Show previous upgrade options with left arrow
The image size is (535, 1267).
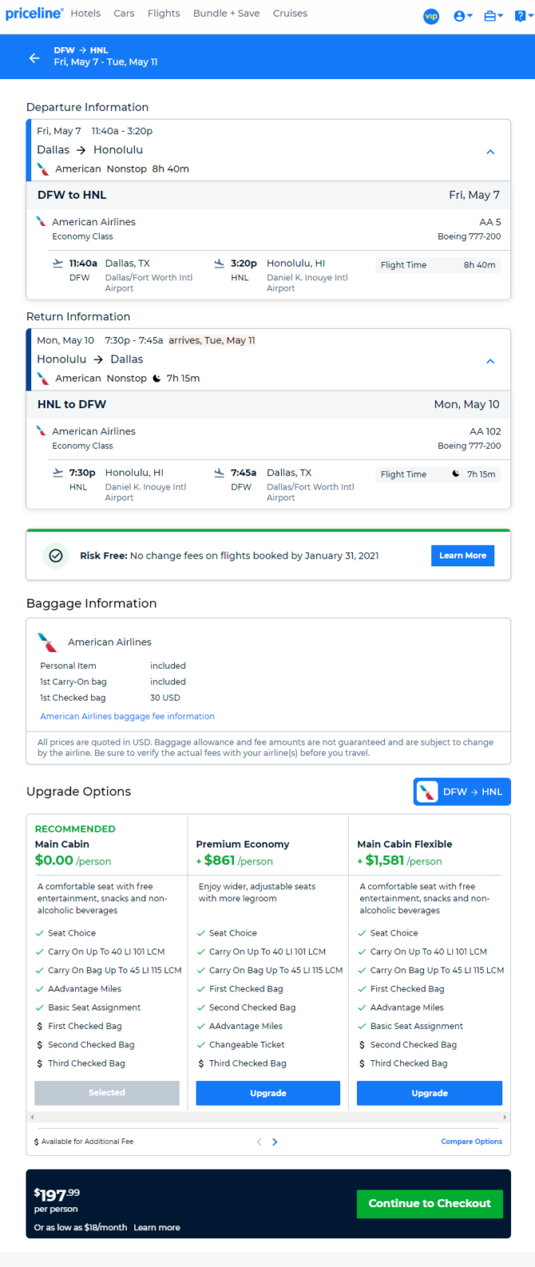(259, 1142)
